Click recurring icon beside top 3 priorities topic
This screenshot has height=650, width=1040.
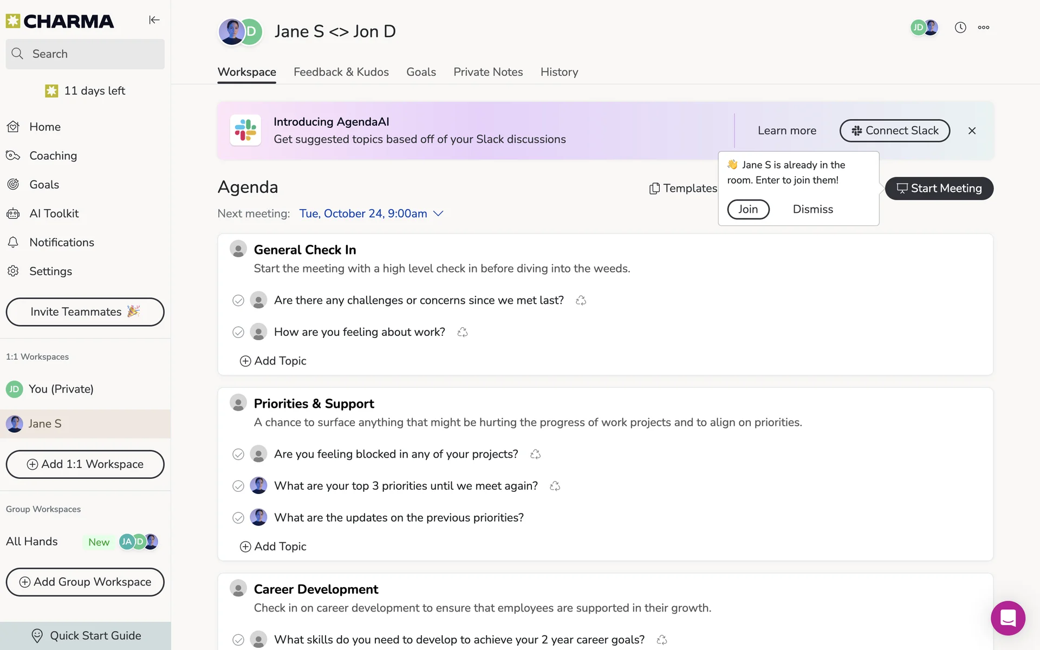(555, 486)
